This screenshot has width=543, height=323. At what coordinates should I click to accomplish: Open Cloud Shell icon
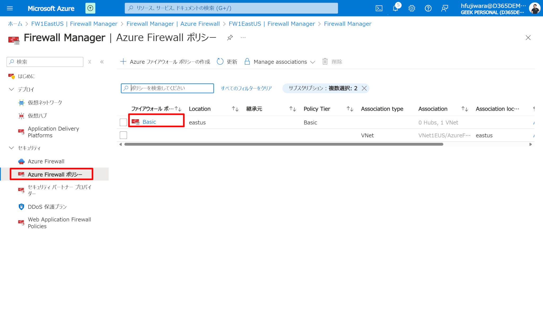click(x=379, y=8)
